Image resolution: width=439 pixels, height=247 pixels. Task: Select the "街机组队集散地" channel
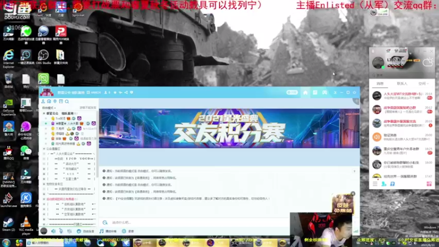[74, 204]
